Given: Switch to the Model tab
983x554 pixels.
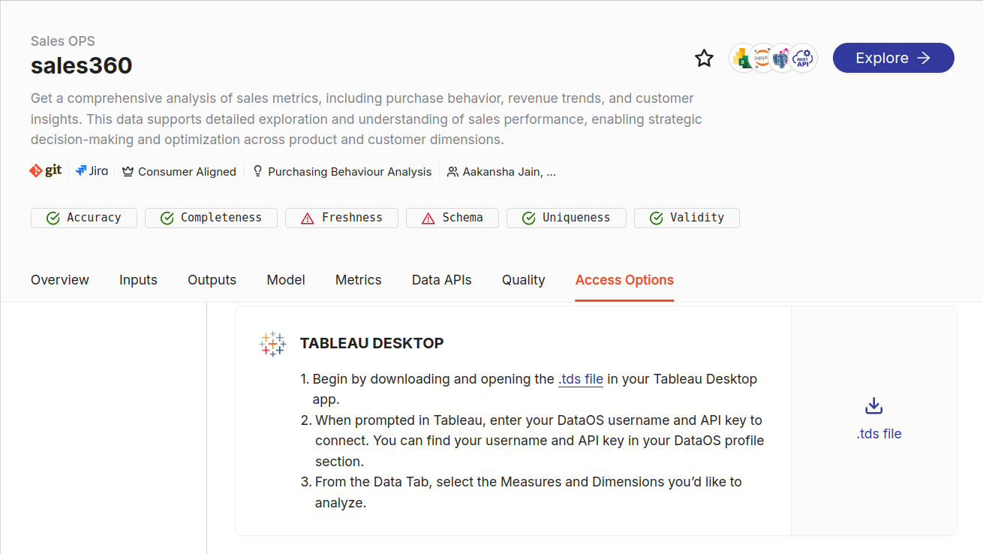Looking at the screenshot, I should click(286, 280).
